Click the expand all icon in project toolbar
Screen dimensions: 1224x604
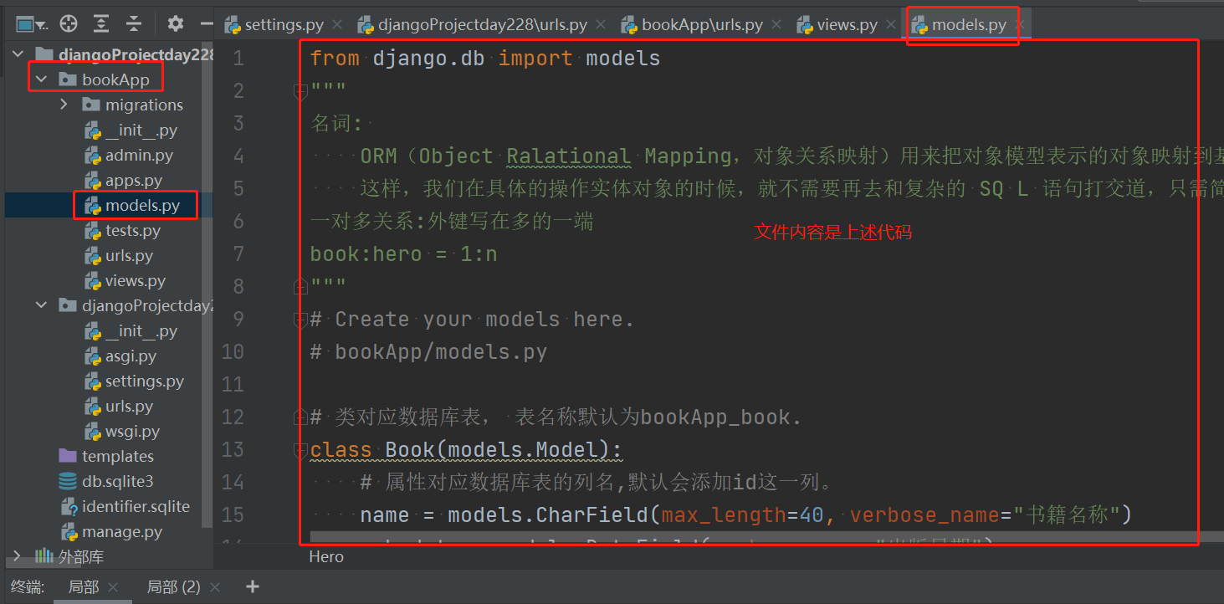pos(101,24)
